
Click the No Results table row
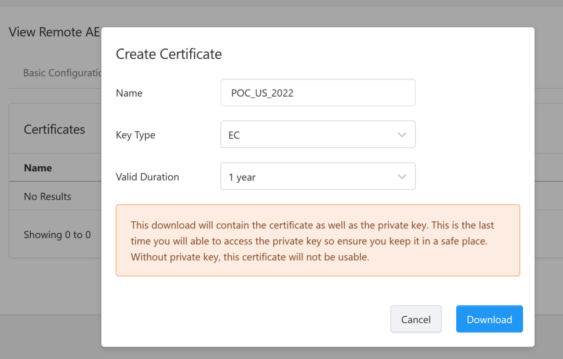click(x=56, y=196)
